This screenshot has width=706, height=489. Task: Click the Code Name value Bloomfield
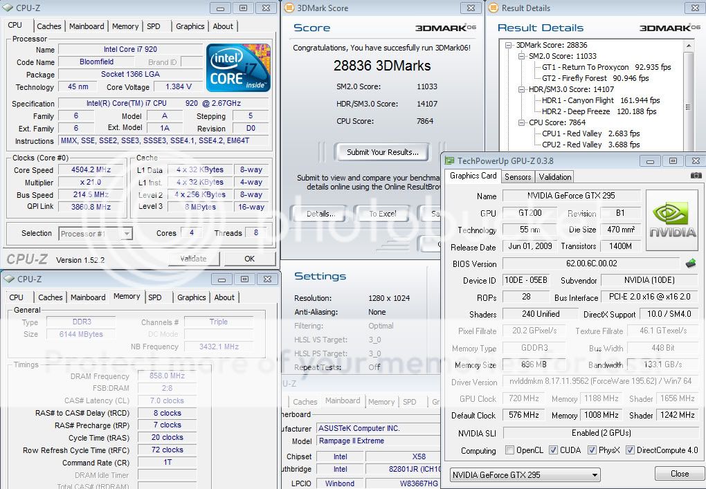click(96, 62)
